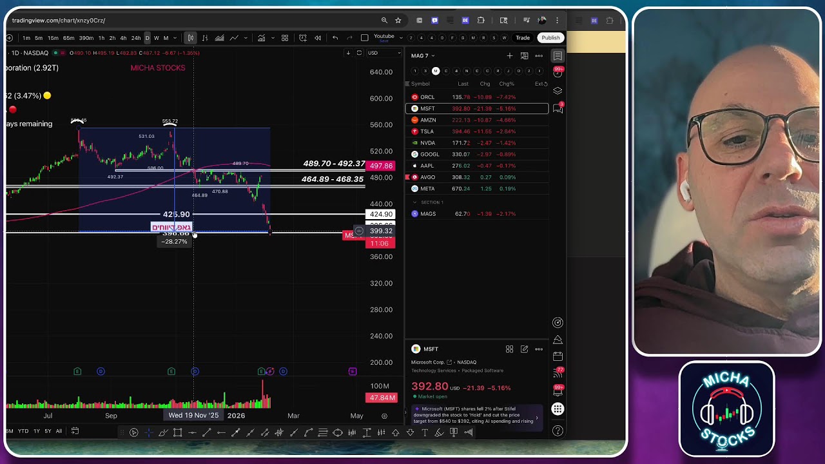
Task: Select the YTD date range
Action: [x=23, y=431]
